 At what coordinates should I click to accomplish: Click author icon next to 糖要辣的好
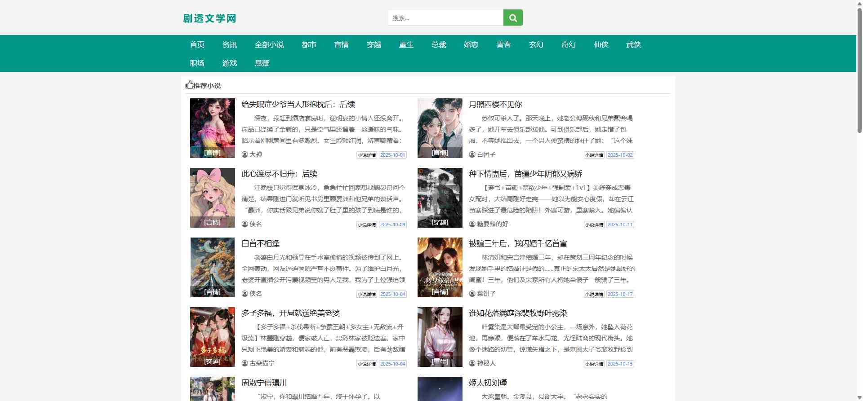[472, 224]
